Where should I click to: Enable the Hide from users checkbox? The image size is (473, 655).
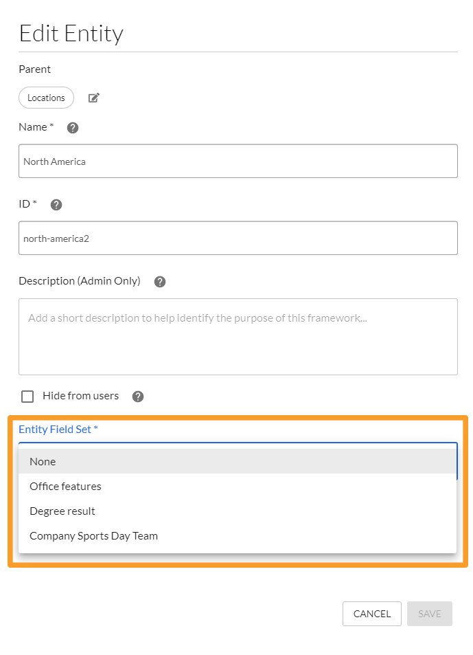tap(27, 396)
